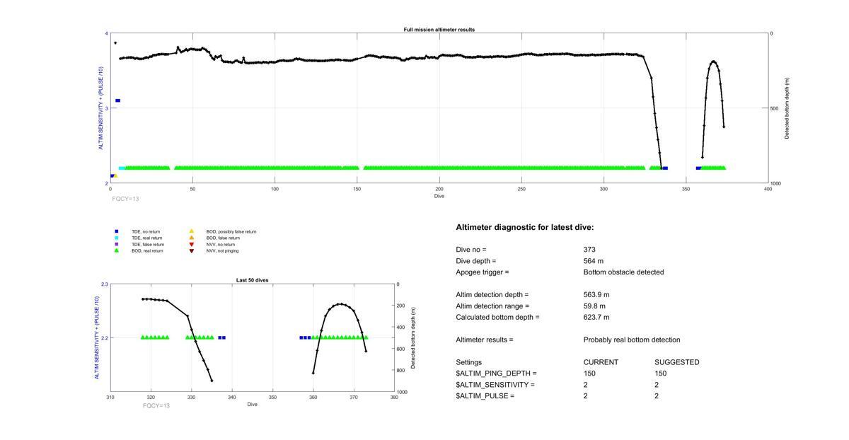The image size is (849, 440).
Task: Click the isolated diamond marker at start of full mission curve
Action: click(x=115, y=43)
